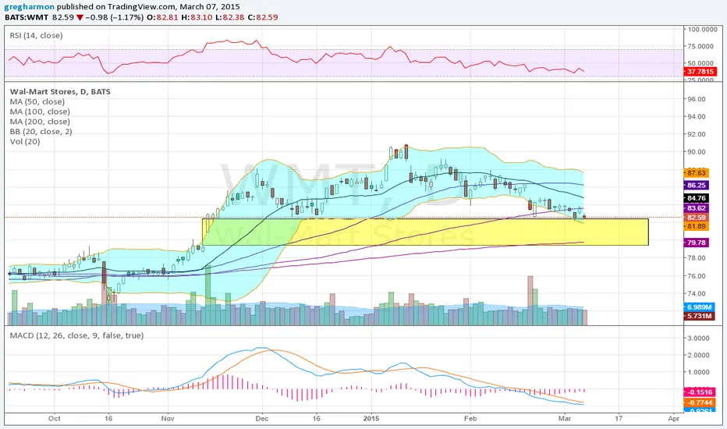Click the Feb label on time axis
The image size is (727, 429).
coord(470,418)
